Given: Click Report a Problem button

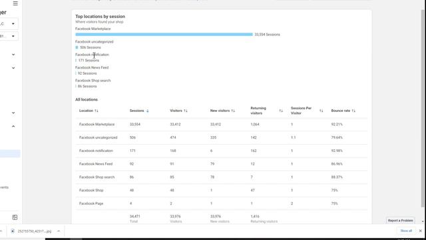Looking at the screenshot, I should 401,221.
